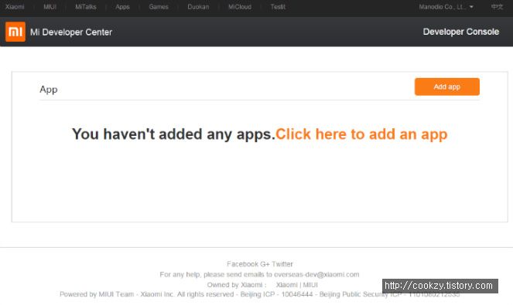Open the Xiaomi link after 'Owned by Xiaomi'

[x=286, y=285]
